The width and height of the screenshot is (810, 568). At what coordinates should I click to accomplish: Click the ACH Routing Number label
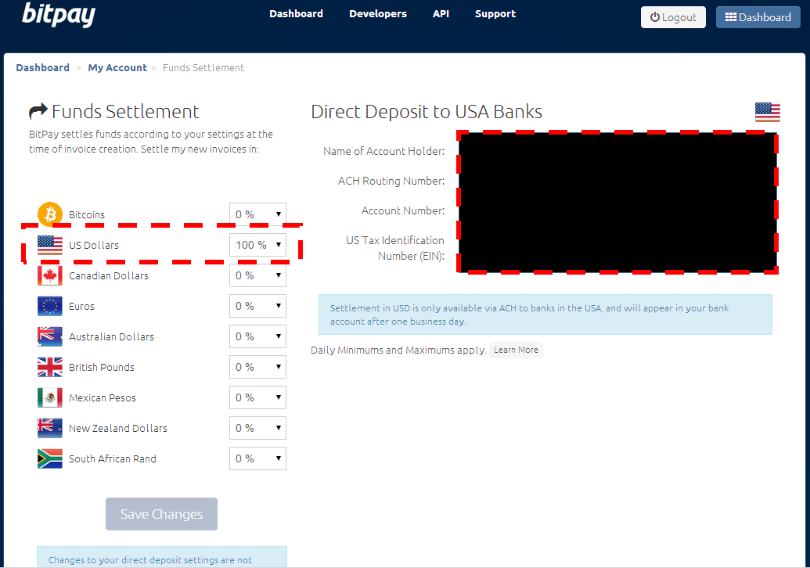click(x=391, y=181)
